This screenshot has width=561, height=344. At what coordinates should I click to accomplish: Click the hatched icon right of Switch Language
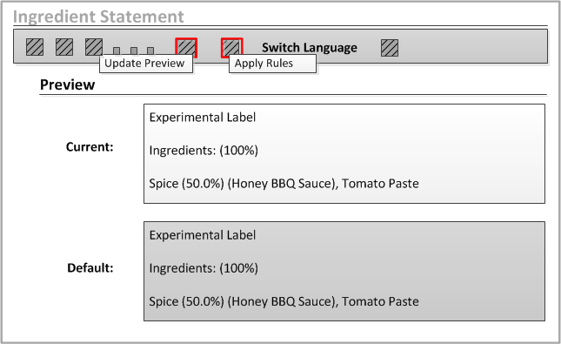point(390,48)
